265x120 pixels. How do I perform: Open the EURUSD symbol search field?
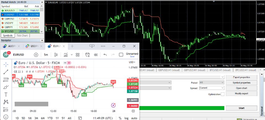click(x=18, y=55)
